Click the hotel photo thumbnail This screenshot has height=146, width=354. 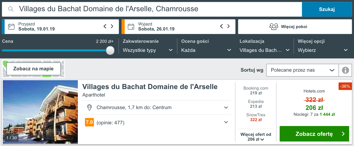(x=40, y=112)
